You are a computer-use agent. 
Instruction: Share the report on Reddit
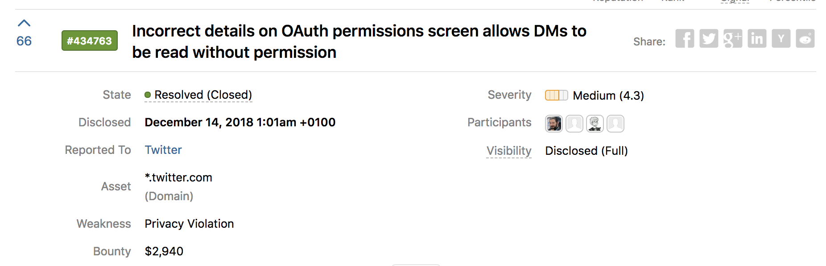coord(805,39)
